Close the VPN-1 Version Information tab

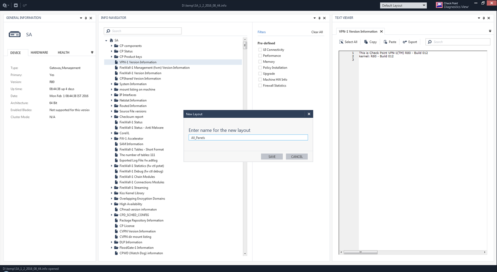381,32
